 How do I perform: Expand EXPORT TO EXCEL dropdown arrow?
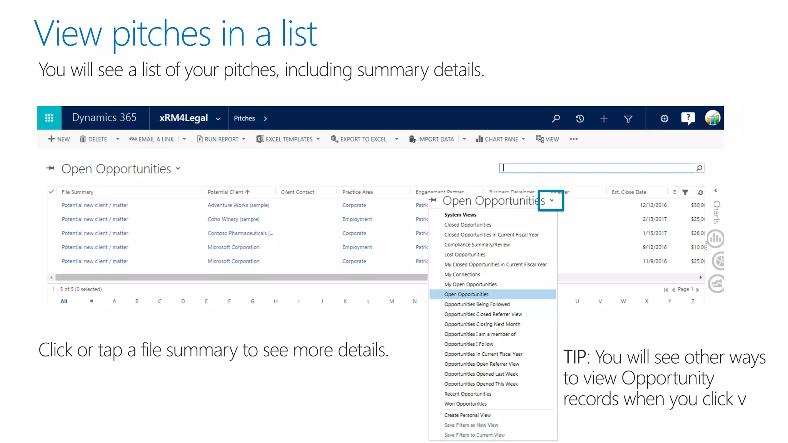pos(397,139)
